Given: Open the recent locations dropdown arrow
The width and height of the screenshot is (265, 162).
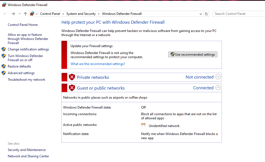Looking at the screenshot, I should point(20,14).
